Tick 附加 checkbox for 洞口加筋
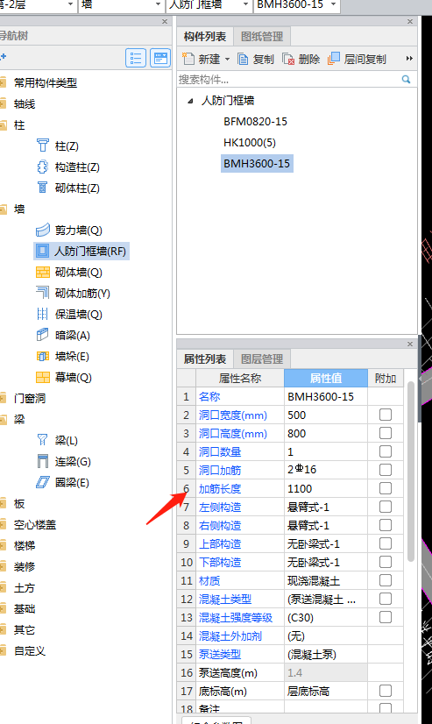Screen dimensions: 432x724 click(386, 470)
